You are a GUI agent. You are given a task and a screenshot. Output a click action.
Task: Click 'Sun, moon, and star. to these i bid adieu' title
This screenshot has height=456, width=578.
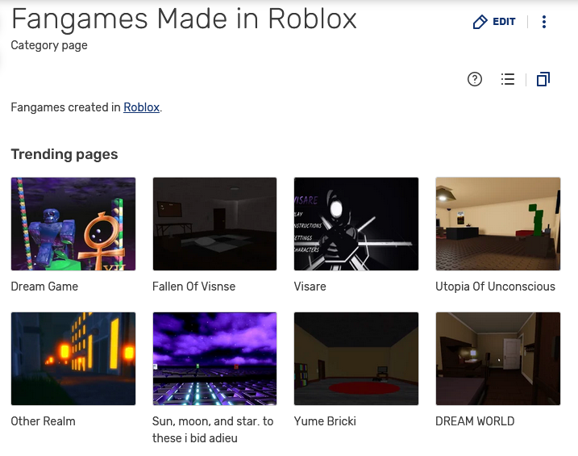click(213, 429)
